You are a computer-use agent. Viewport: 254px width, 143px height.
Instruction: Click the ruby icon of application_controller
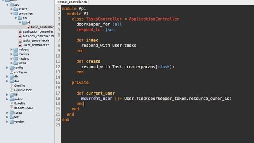pyautogui.click(x=20, y=32)
